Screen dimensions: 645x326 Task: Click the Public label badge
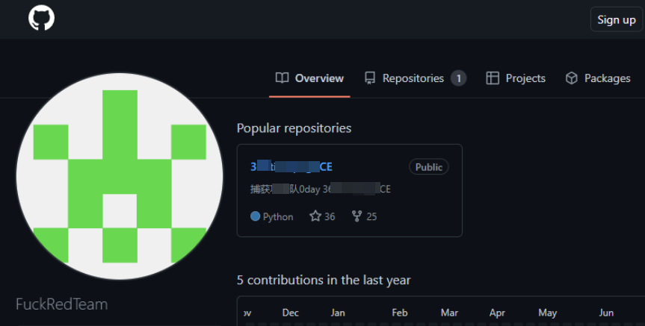428,166
